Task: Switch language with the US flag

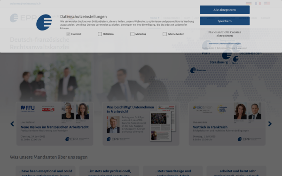Action: 267,3
